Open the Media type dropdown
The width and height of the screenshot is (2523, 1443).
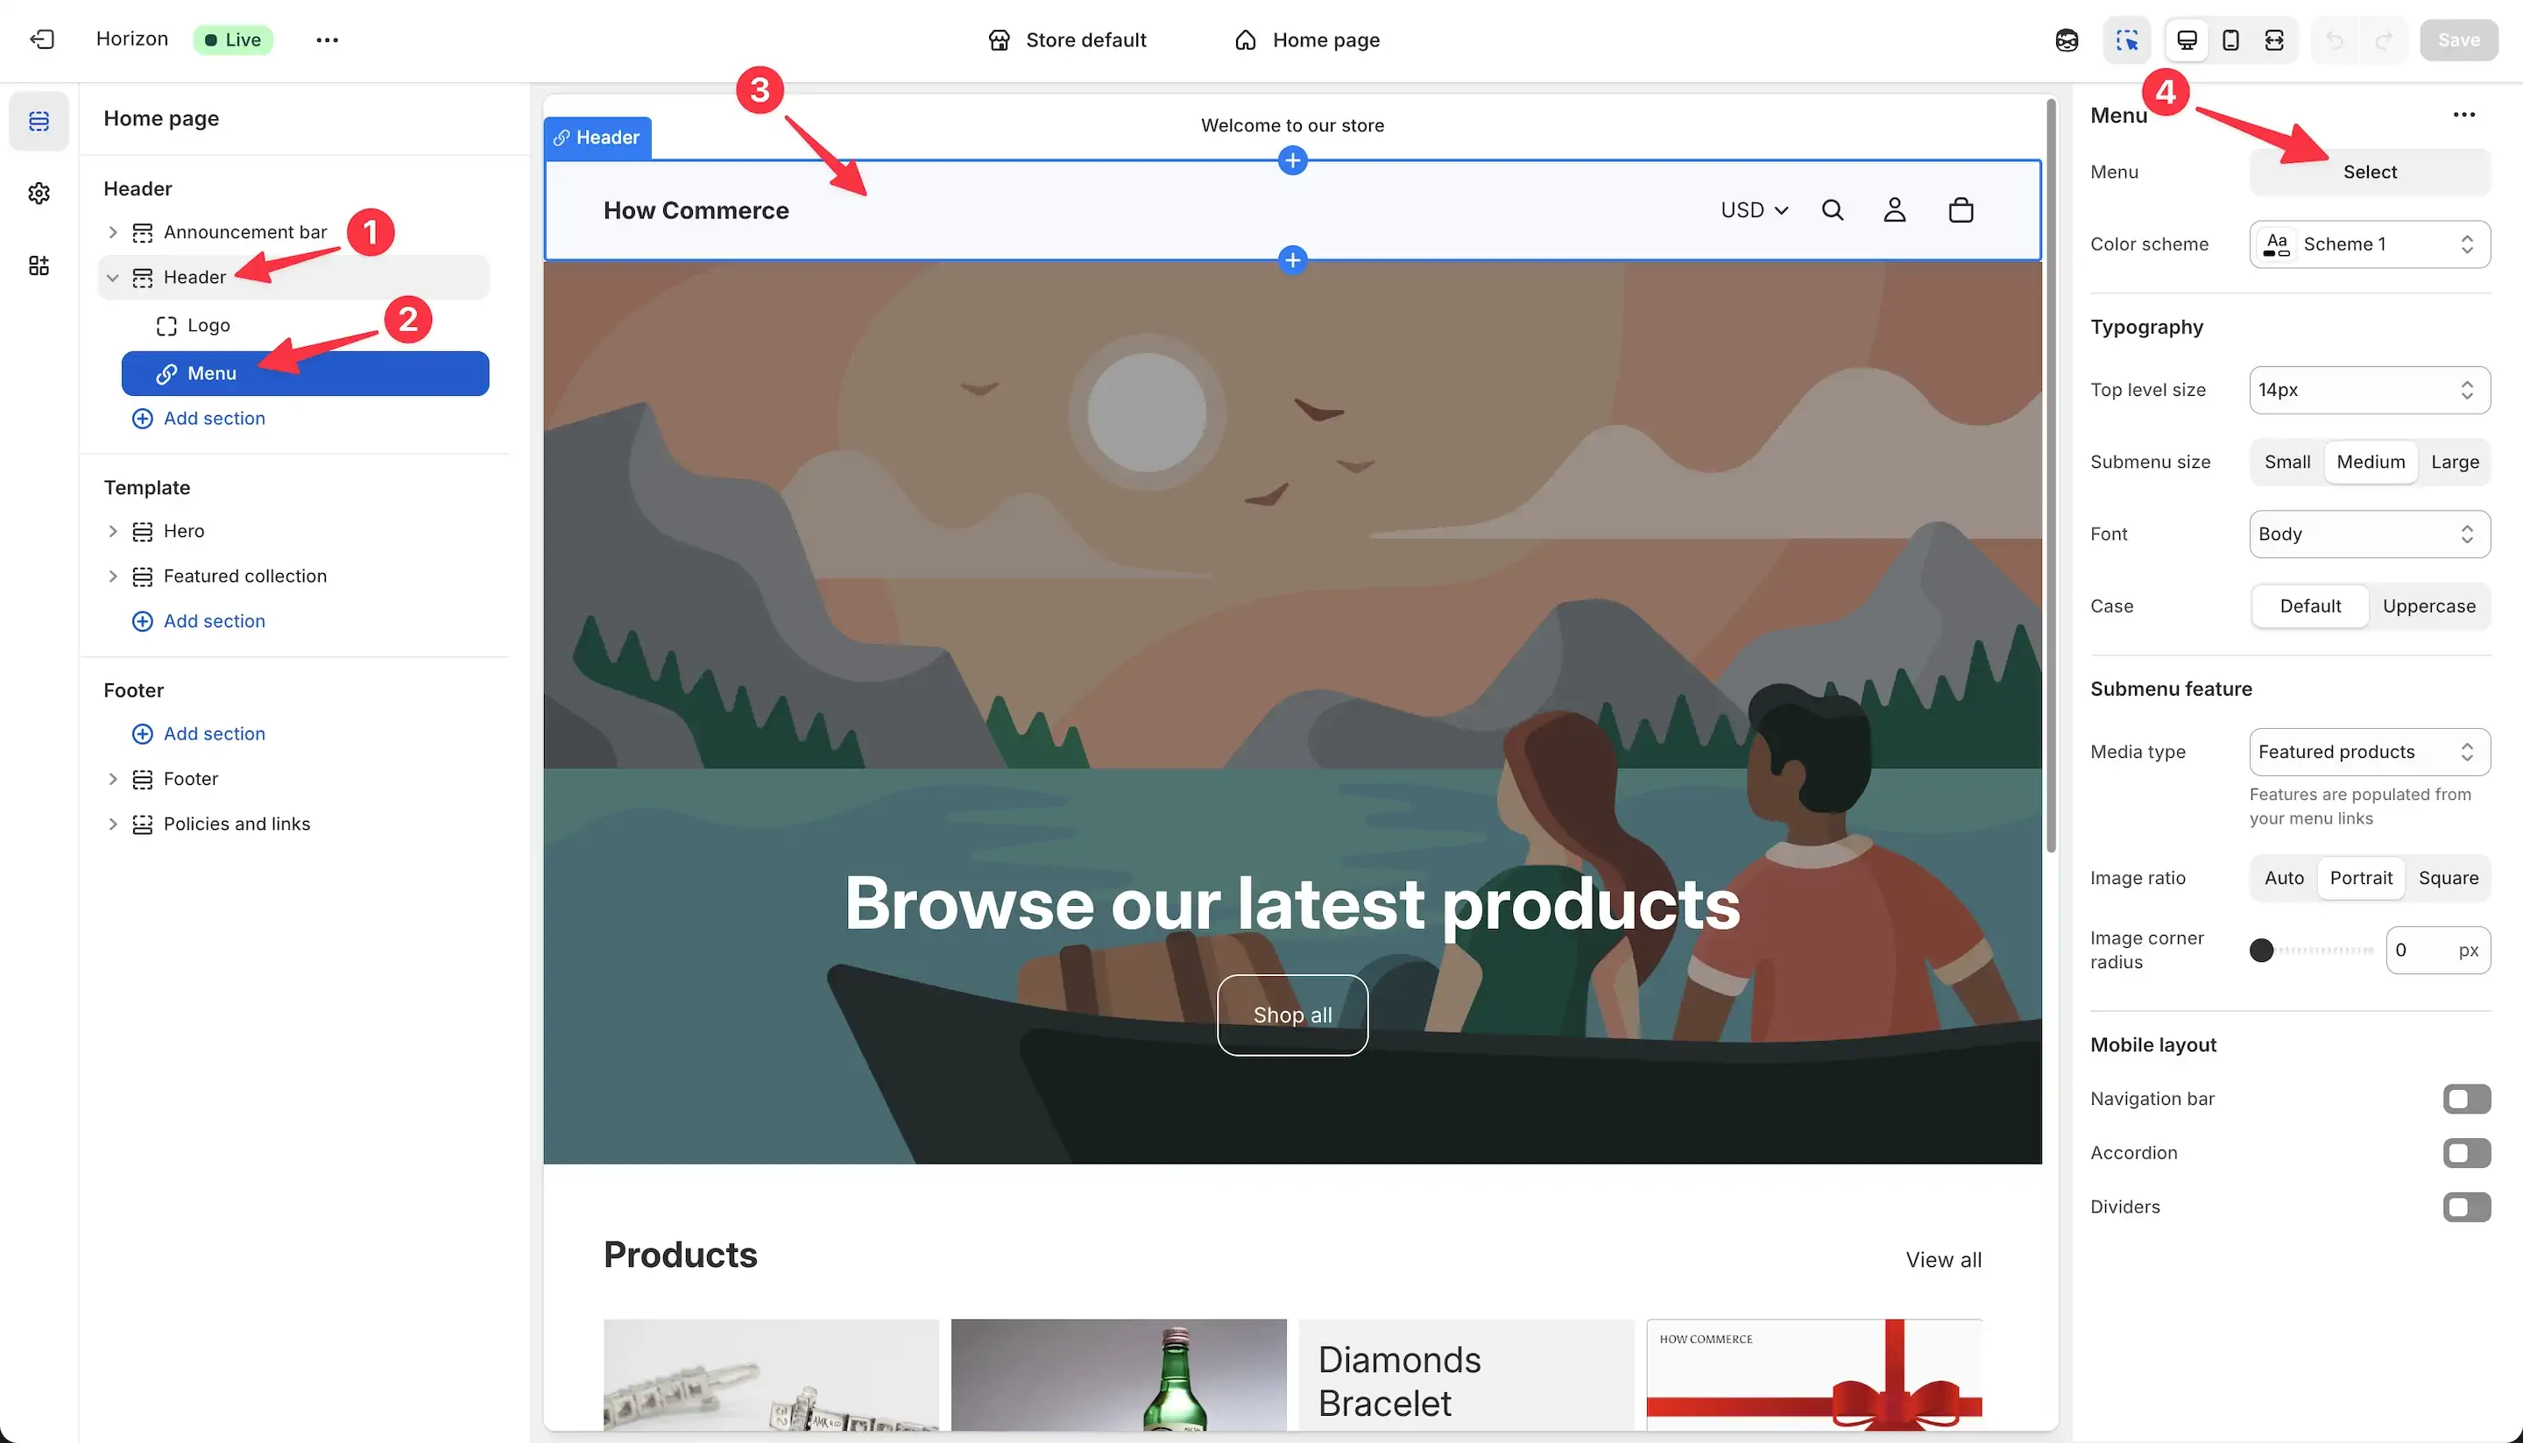(2370, 753)
